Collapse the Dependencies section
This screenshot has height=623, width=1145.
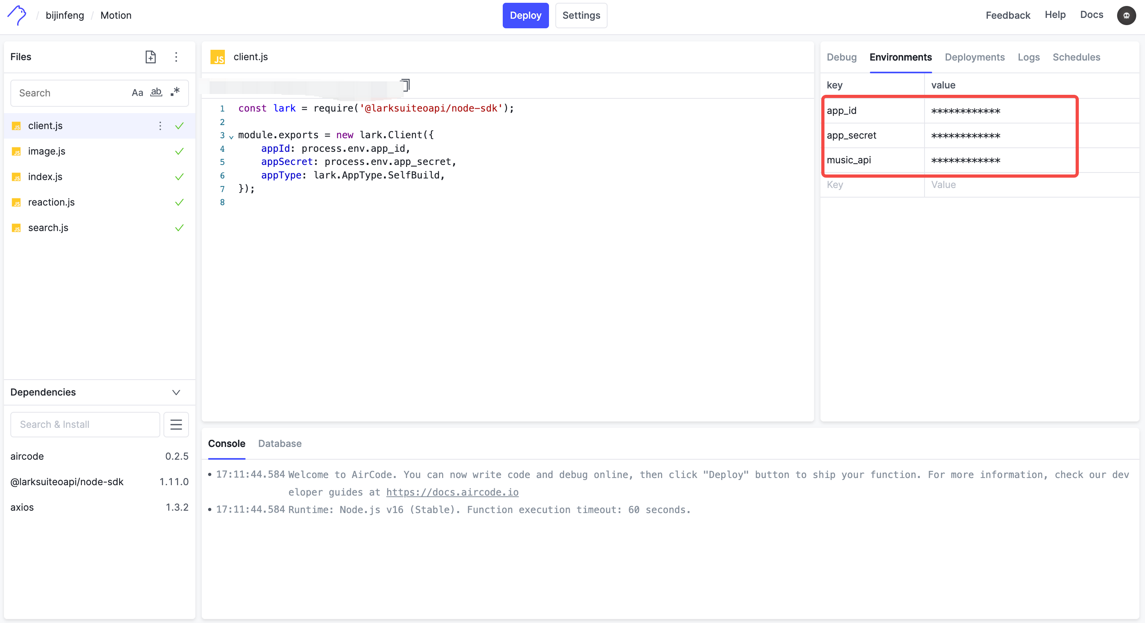click(176, 392)
